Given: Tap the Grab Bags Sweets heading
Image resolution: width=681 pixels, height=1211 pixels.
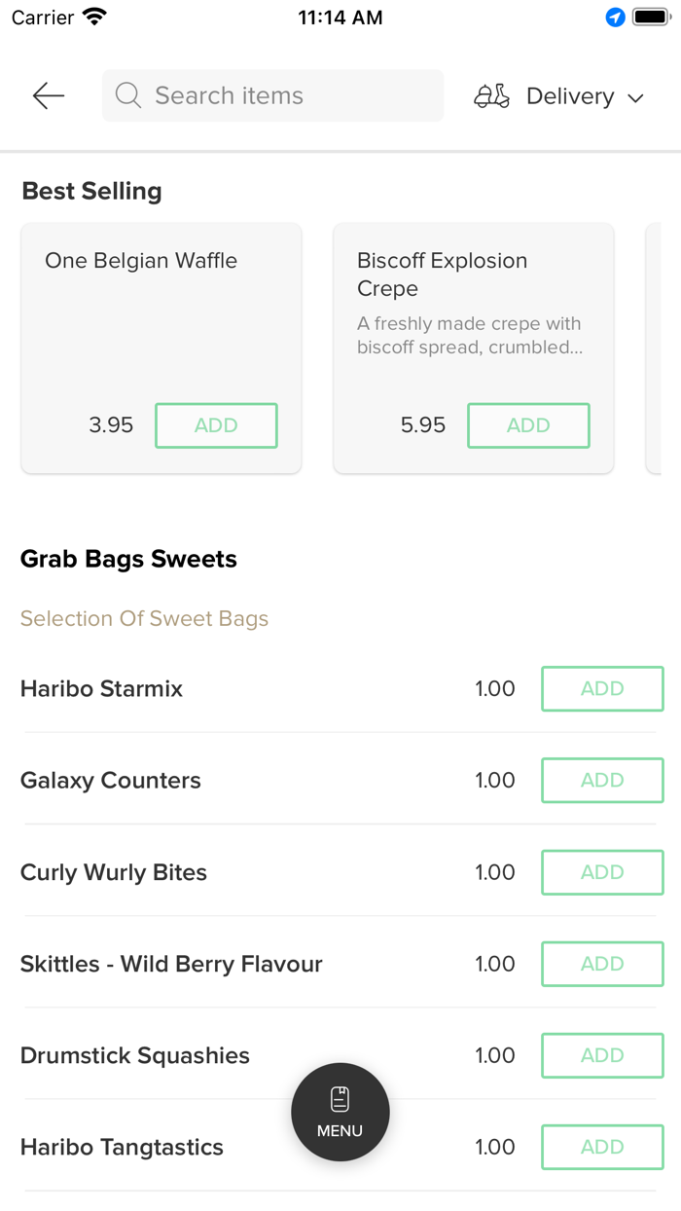Looking at the screenshot, I should point(128,559).
